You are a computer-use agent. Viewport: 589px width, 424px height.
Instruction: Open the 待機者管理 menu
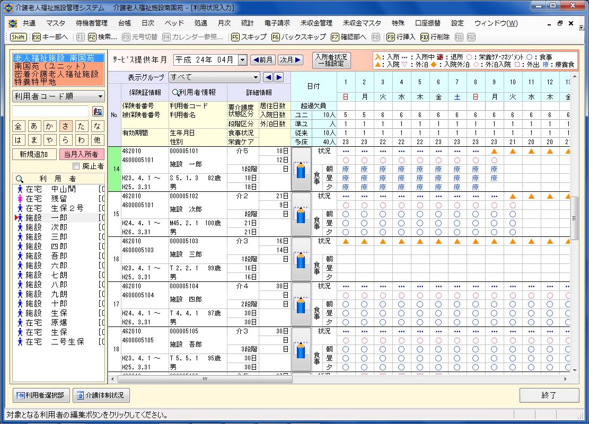click(x=91, y=23)
